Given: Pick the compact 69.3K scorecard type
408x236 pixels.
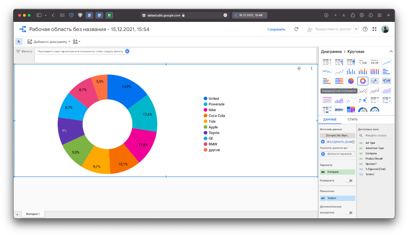Looking at the screenshot, I should [x=375, y=62].
